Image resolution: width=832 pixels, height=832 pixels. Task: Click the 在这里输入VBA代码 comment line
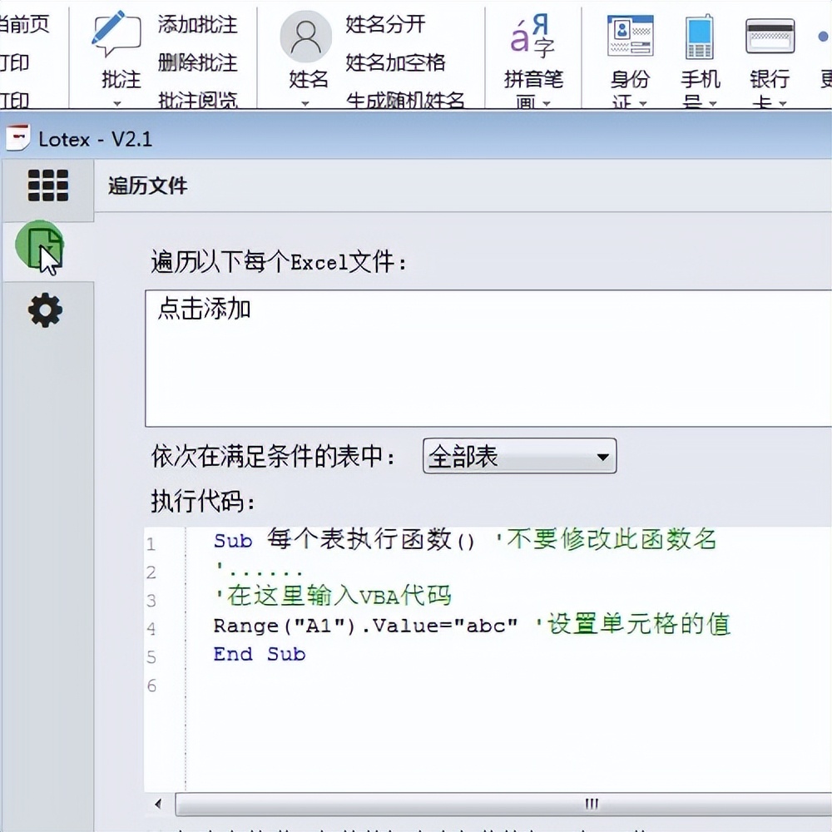point(334,596)
